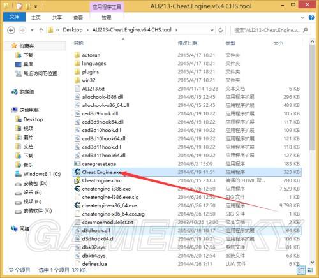Open the 娱乐 (E:) drive
319x278 pixels.
(x=33, y=193)
